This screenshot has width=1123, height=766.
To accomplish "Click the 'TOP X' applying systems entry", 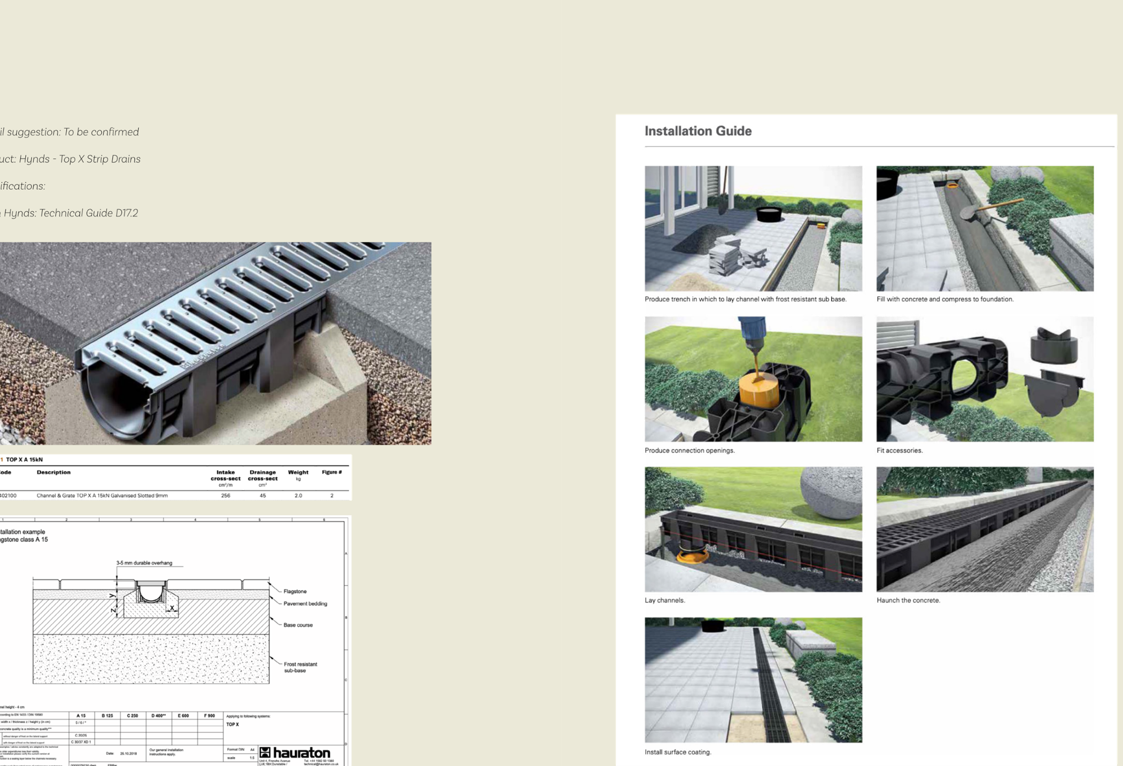I will point(233,724).
